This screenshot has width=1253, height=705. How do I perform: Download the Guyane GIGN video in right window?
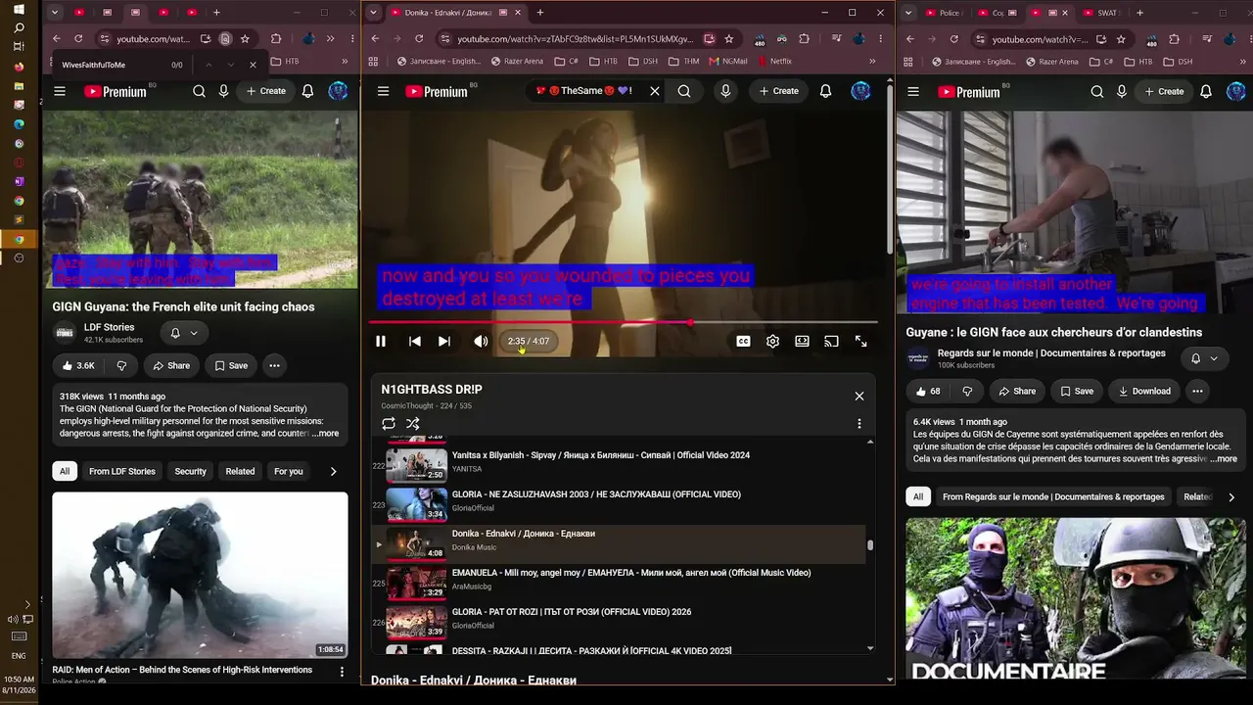pos(1143,391)
